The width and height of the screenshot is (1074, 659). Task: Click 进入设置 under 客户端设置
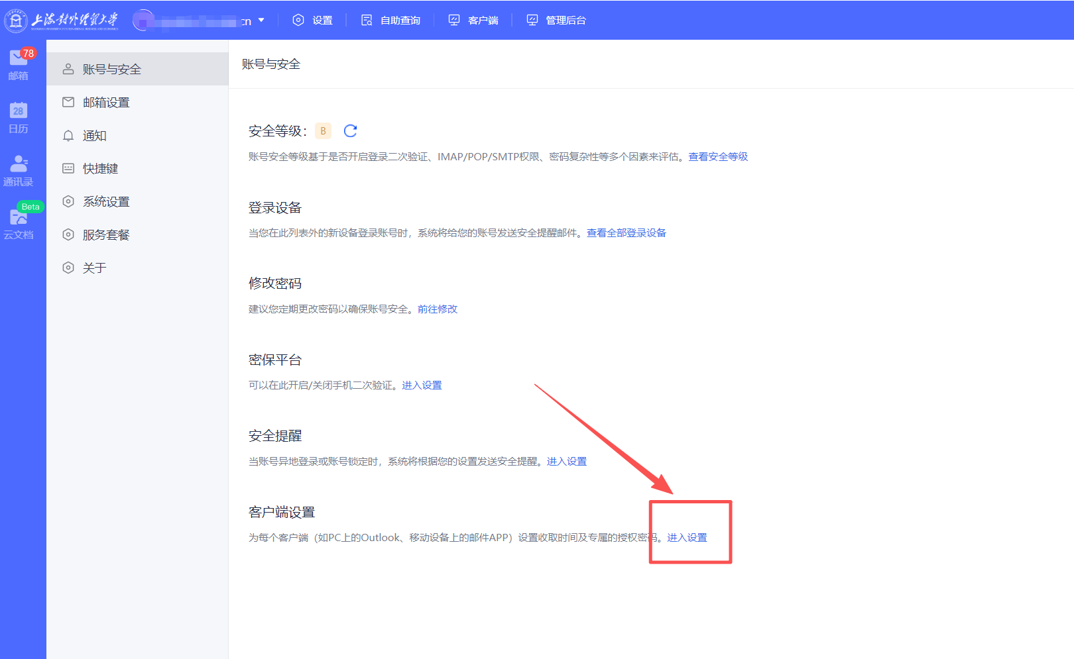[x=687, y=538]
